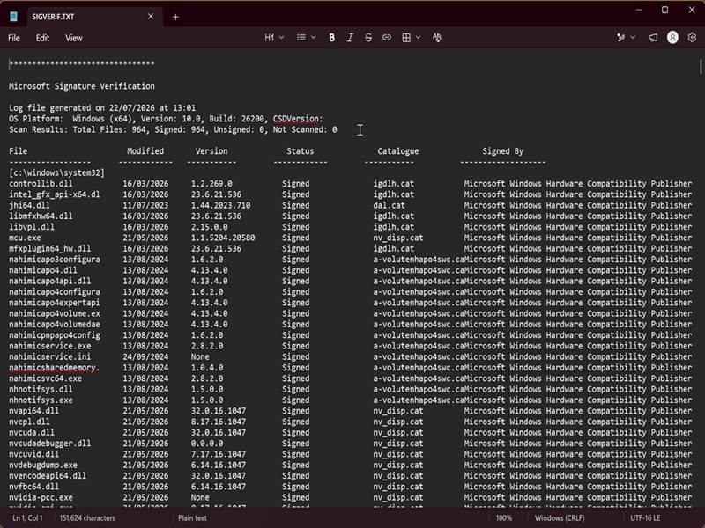
Task: Apply strikethrough formatting
Action: [368, 38]
